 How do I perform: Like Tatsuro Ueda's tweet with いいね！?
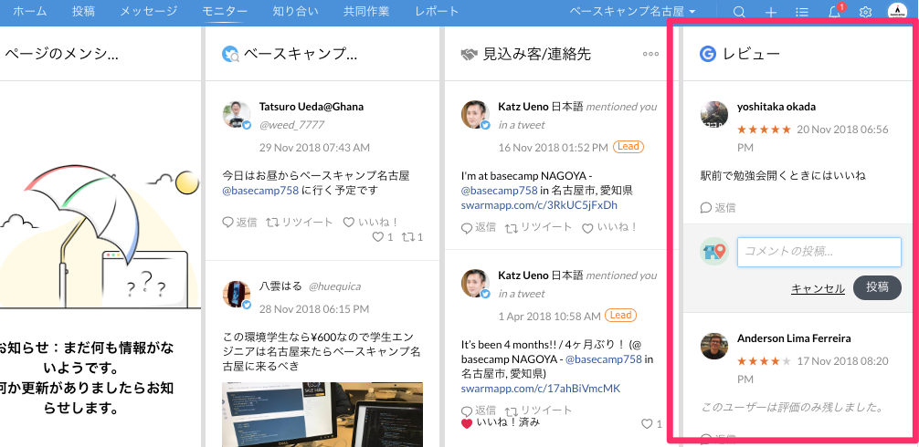(x=371, y=223)
